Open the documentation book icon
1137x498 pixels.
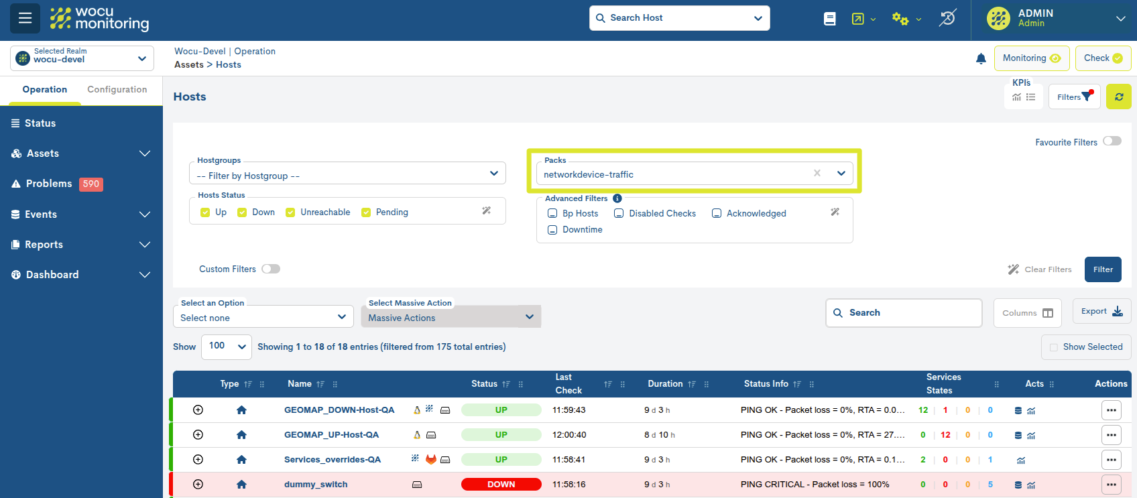tap(829, 19)
